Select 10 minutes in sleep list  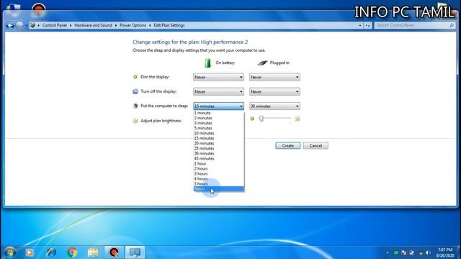click(x=218, y=133)
